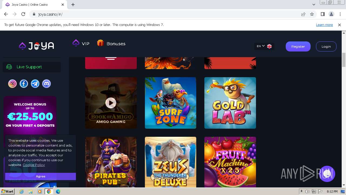Screen dimensions: 346x195
Task: Show hidden tray icons
Action: [x=301, y=191]
